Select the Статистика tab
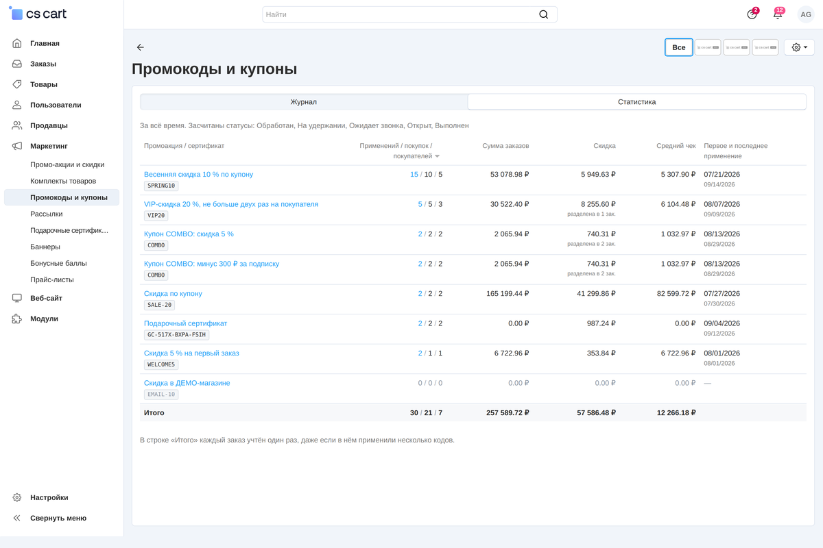 pyautogui.click(x=637, y=102)
